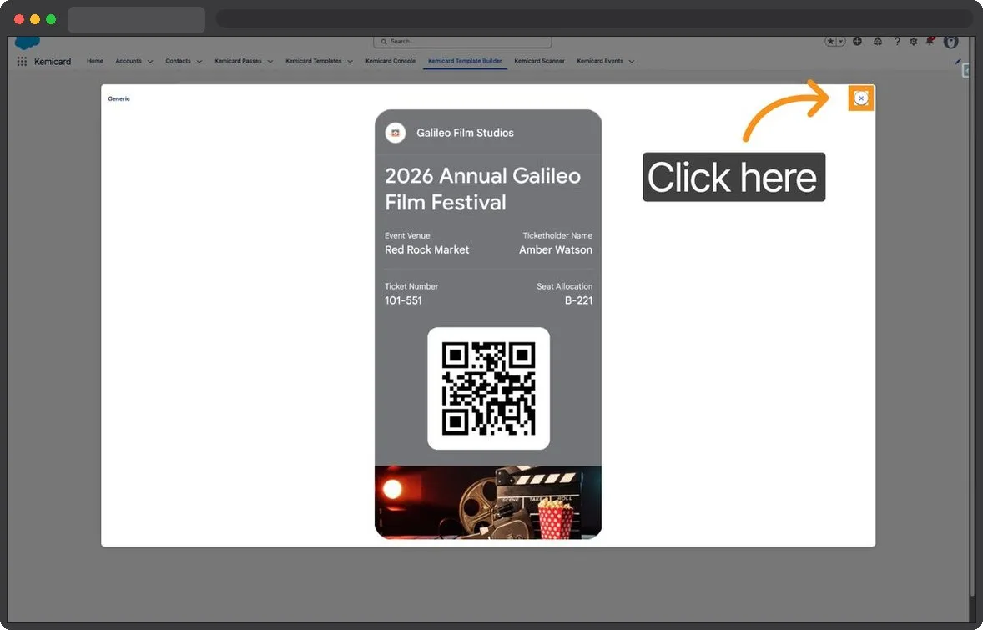The height and width of the screenshot is (630, 983).
Task: Click the Generic label in the modal
Action: pyautogui.click(x=119, y=98)
